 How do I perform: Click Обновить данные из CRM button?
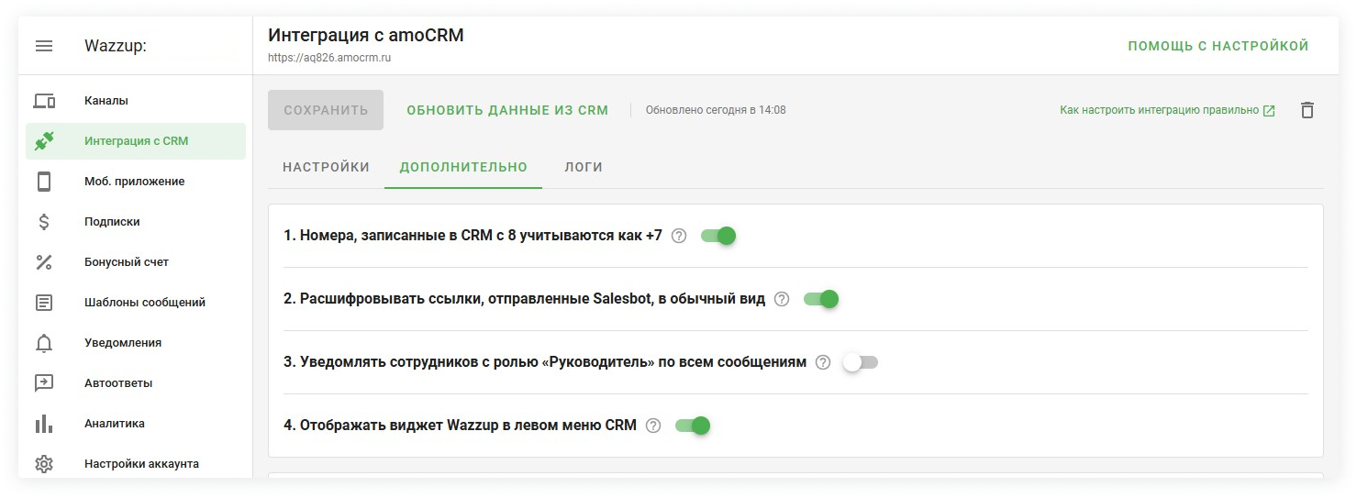(507, 110)
